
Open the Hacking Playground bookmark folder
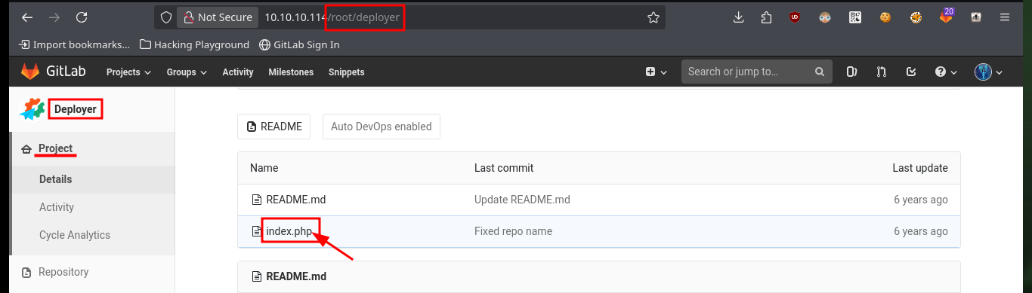pos(195,44)
